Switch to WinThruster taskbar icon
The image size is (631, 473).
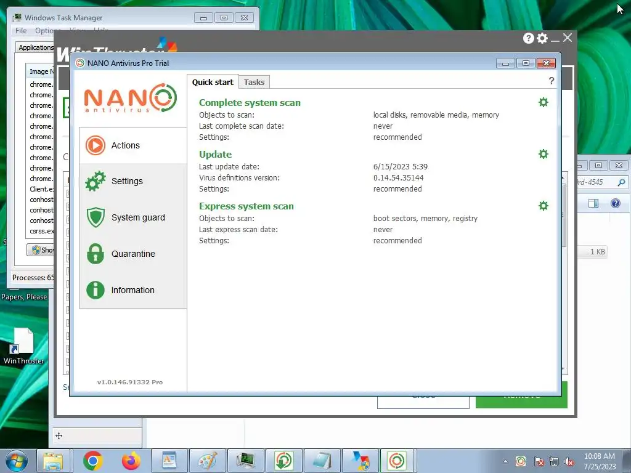click(360, 461)
